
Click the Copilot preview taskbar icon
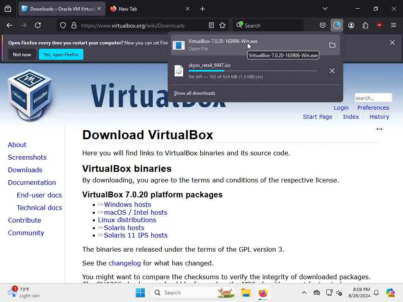390,293
